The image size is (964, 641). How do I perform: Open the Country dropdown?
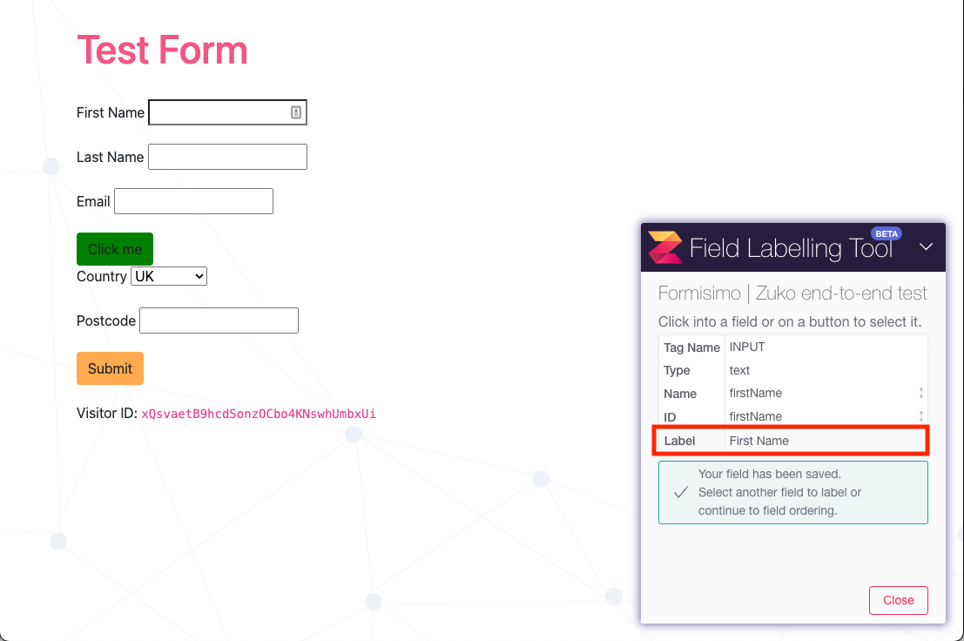coord(168,275)
